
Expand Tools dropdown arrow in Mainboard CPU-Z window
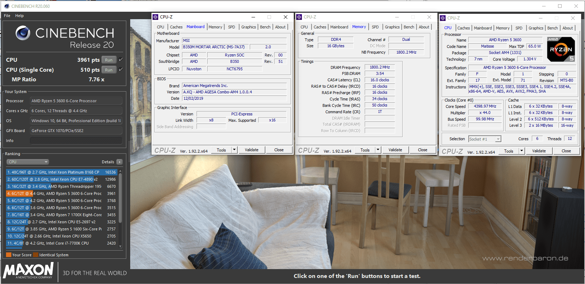(x=234, y=150)
